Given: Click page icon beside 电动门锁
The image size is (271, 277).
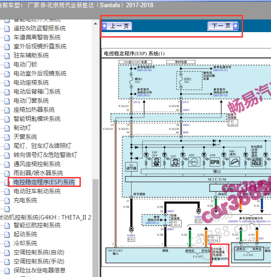Looking at the screenshot, I should coord(7,65).
